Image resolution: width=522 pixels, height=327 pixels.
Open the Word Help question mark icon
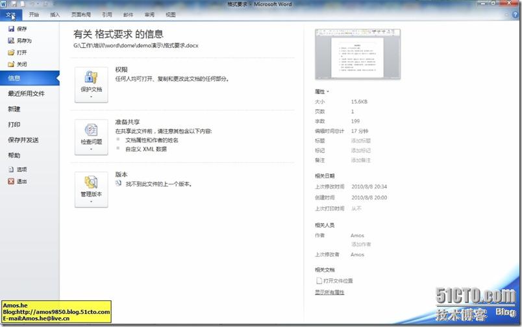pos(515,15)
